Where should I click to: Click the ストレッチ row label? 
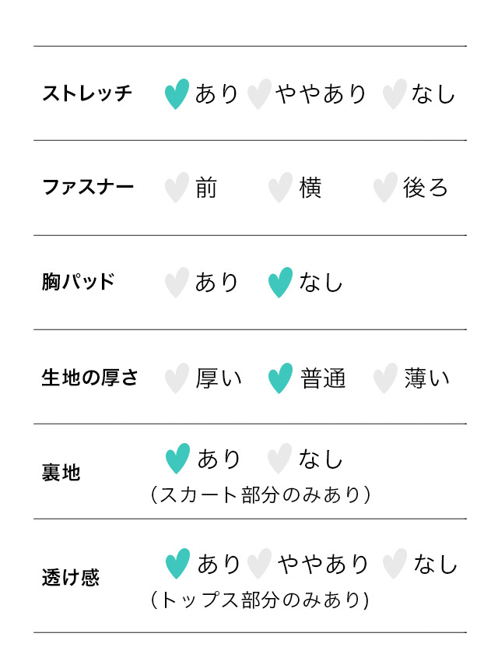(x=87, y=94)
